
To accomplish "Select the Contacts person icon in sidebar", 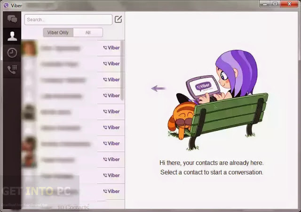I will [x=12, y=36].
